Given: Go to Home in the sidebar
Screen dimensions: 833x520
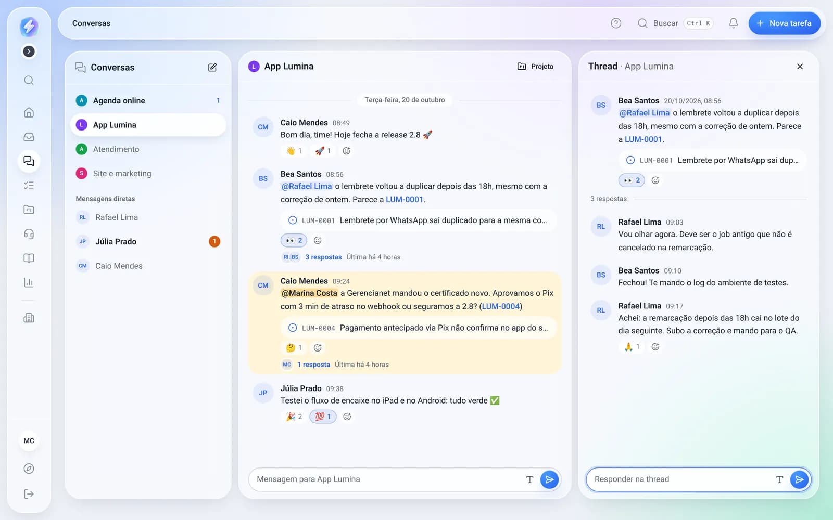Looking at the screenshot, I should click(x=29, y=112).
